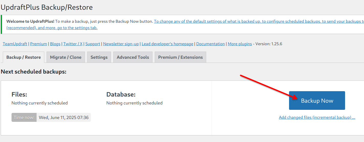
Task: Click the Database heading in schedule panel
Action: pyautogui.click(x=121, y=94)
